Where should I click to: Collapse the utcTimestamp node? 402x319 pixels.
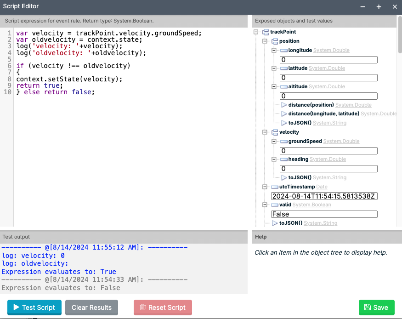265,187
